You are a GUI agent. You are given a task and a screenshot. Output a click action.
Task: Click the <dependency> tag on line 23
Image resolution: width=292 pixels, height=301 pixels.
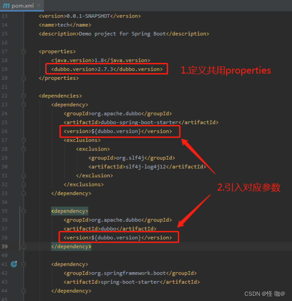click(69, 105)
